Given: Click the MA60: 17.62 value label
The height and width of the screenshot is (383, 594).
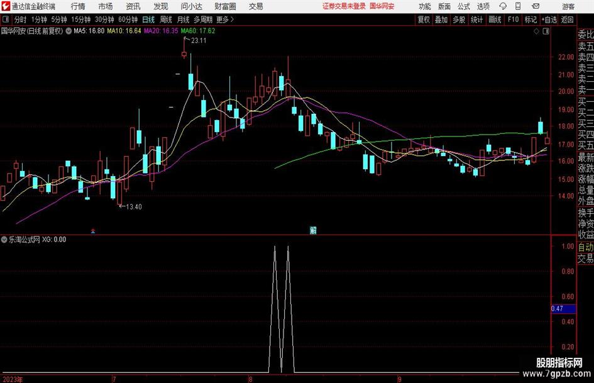Looking at the screenshot, I should point(198,31).
